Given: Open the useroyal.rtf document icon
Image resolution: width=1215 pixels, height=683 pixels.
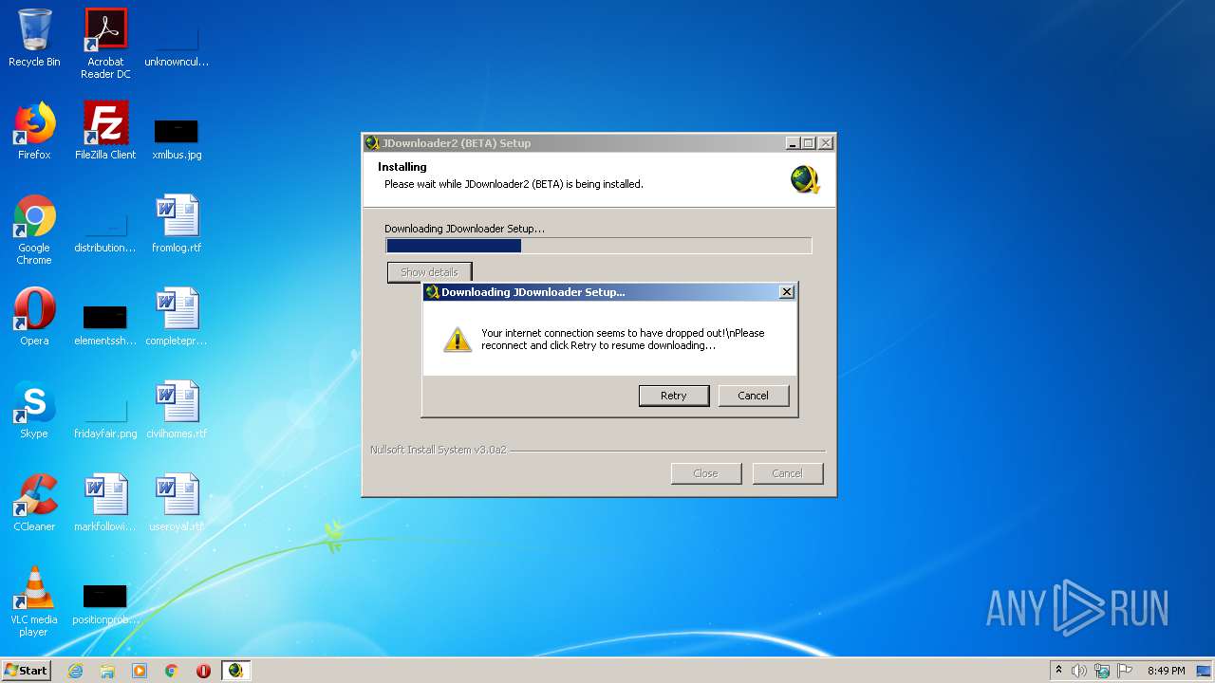Looking at the screenshot, I should click(x=177, y=503).
